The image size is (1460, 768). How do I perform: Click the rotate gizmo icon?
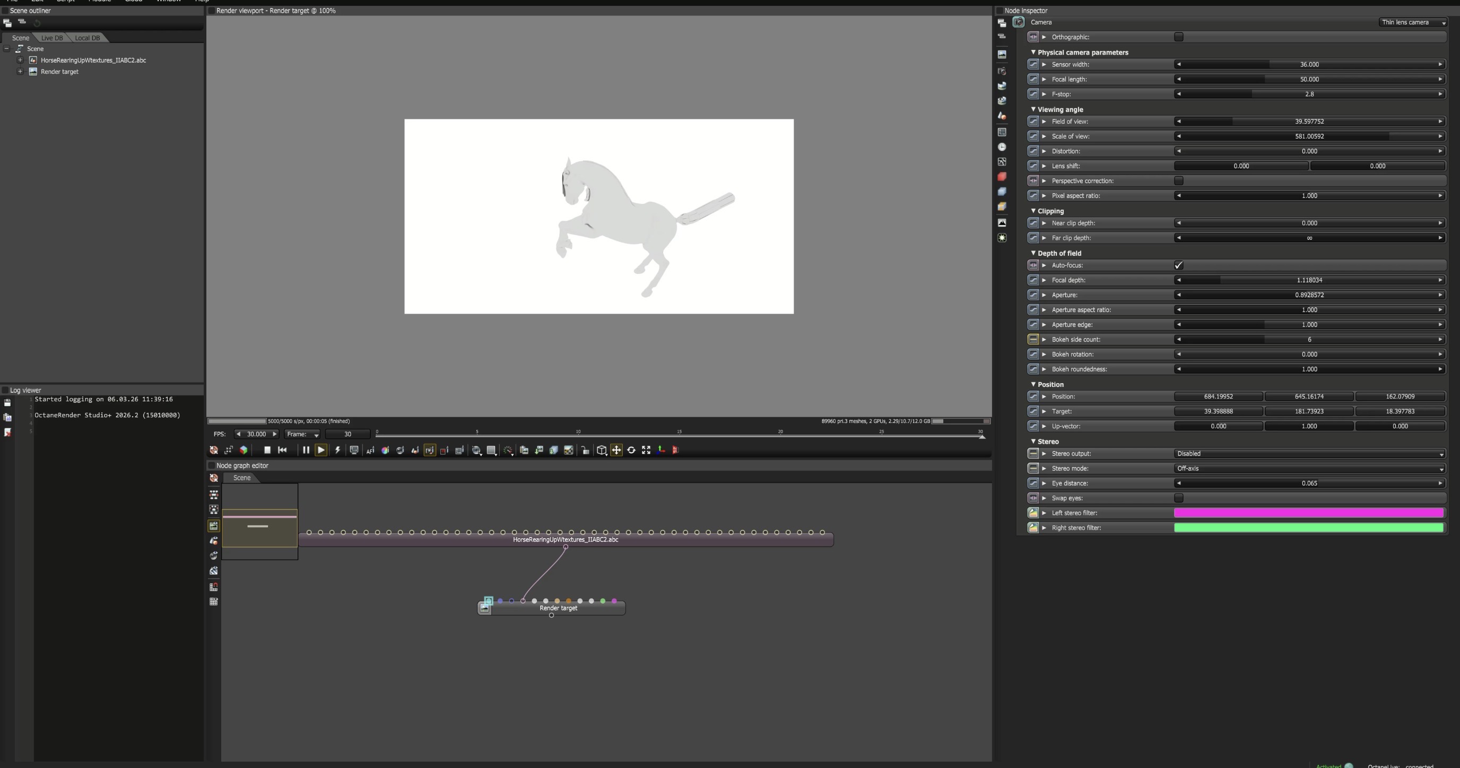(631, 450)
